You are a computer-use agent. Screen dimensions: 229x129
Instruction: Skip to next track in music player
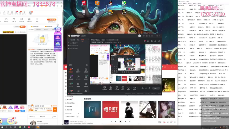tap(125, 122)
